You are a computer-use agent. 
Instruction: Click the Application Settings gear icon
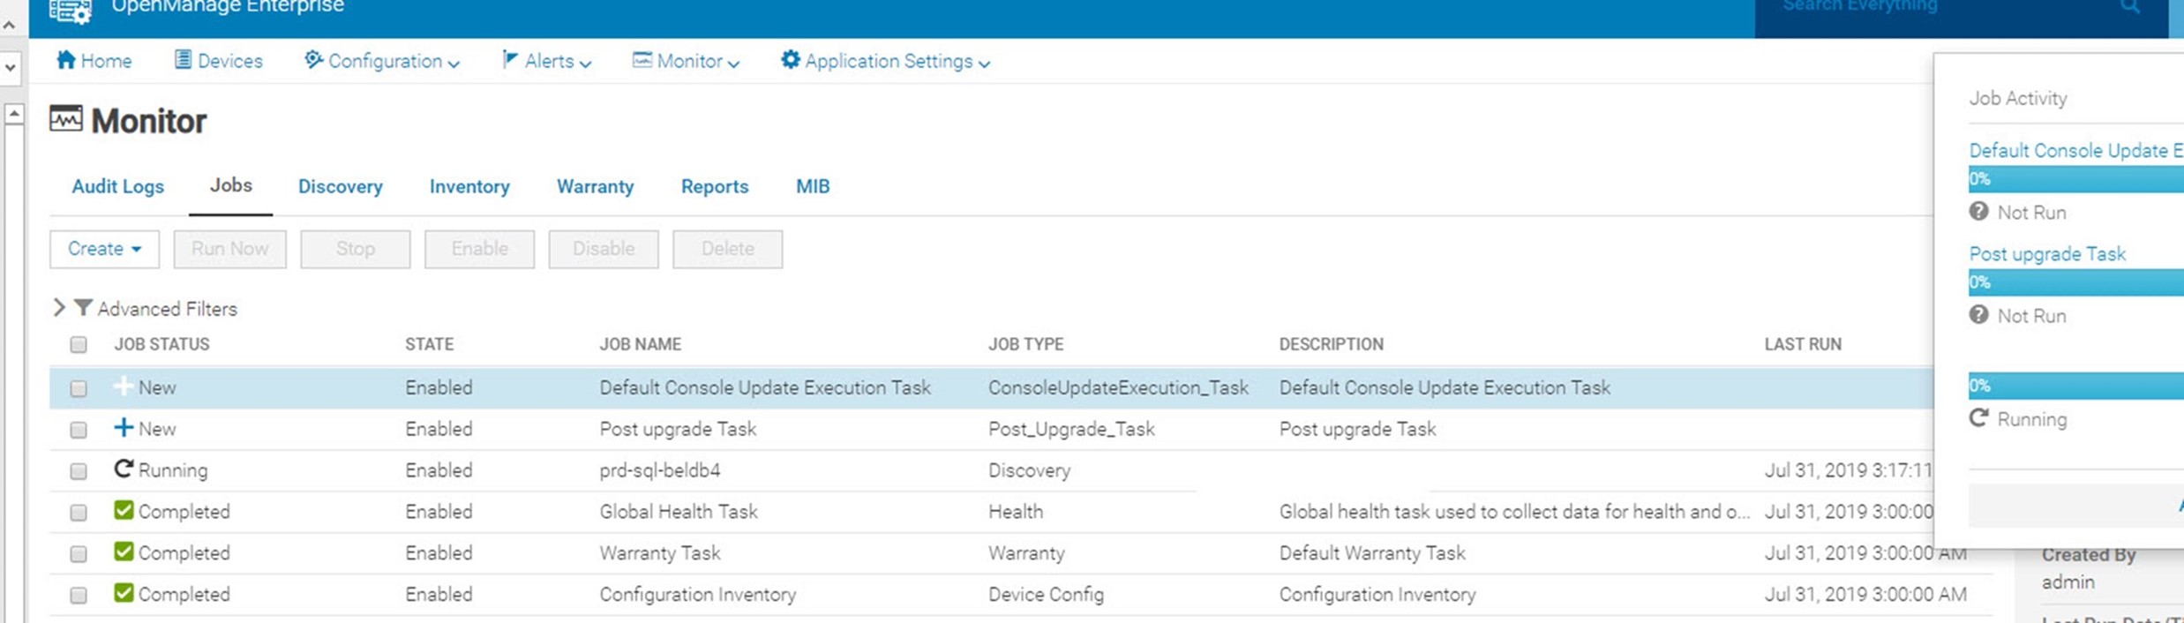[x=791, y=60]
